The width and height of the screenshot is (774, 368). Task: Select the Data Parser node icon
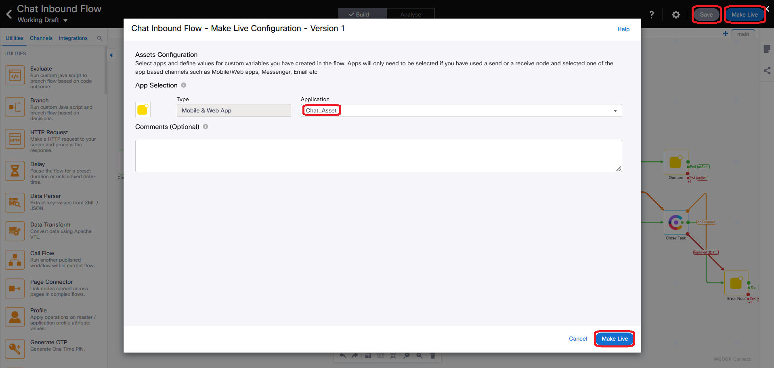[15, 203]
